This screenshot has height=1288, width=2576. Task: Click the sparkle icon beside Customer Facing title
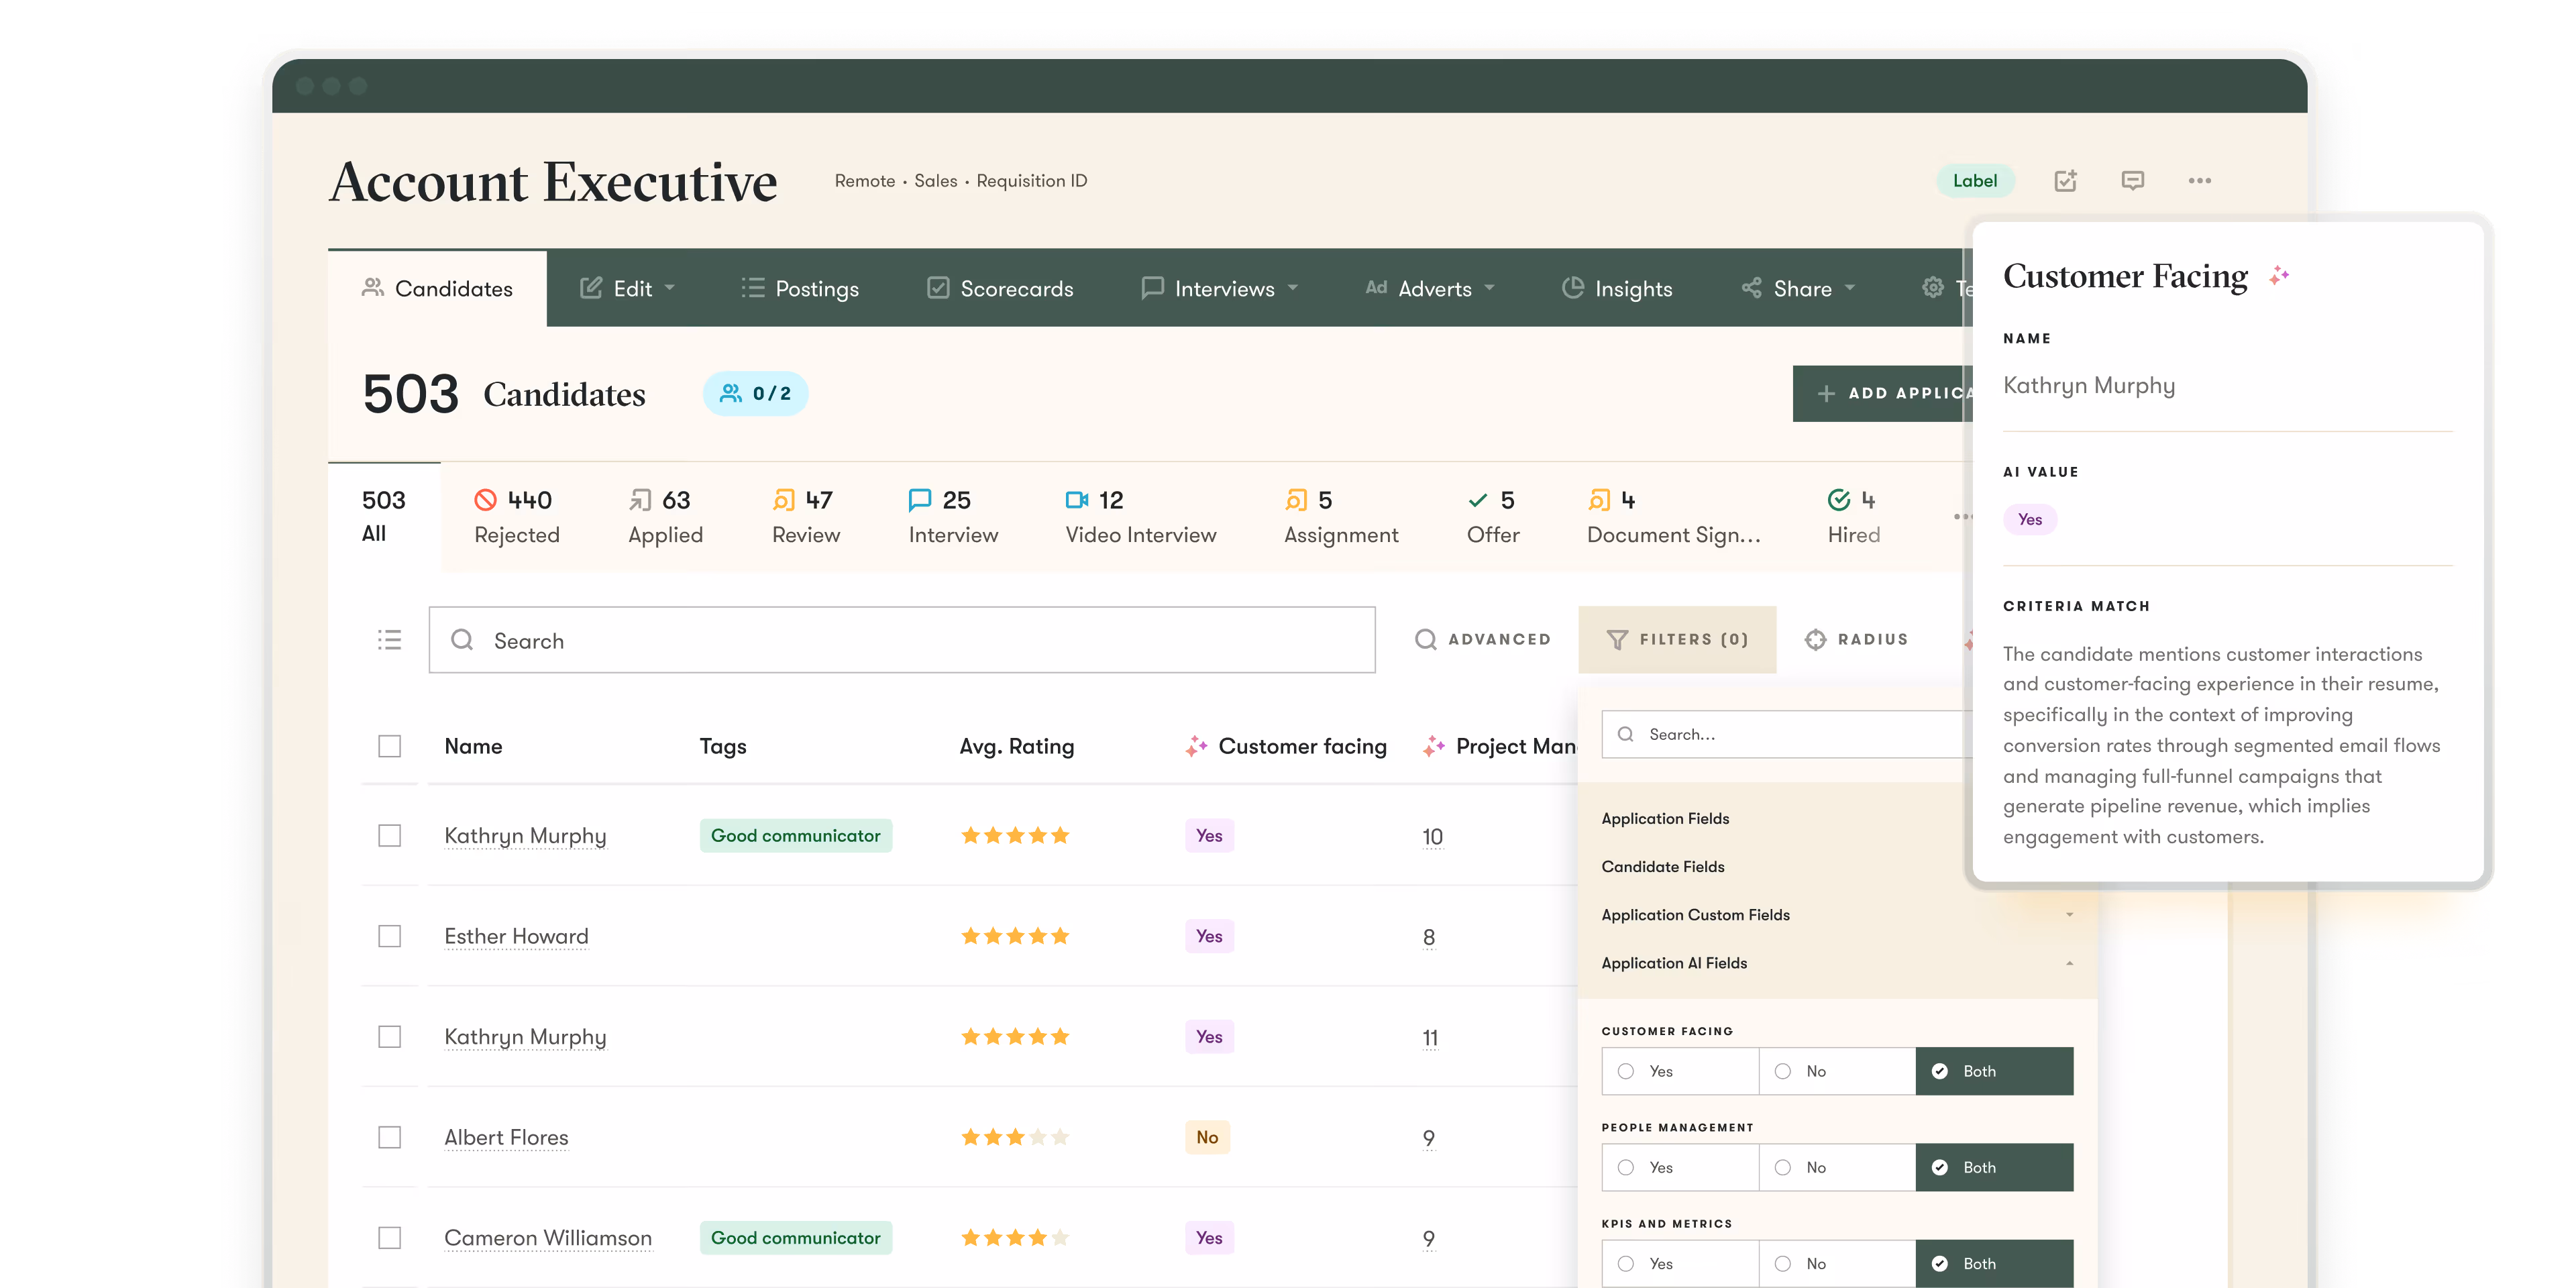pyautogui.click(x=2279, y=275)
